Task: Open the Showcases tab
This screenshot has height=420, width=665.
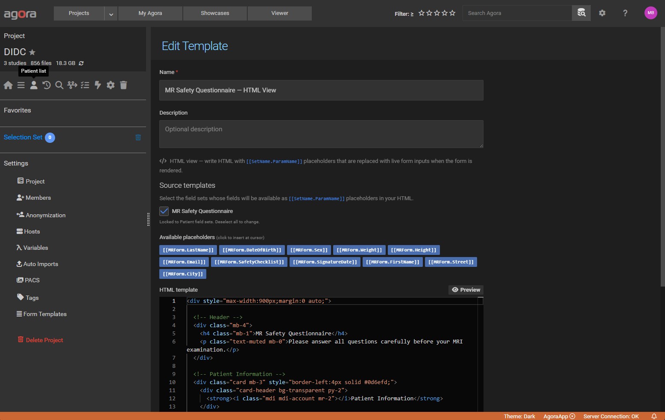Action: 215,13
